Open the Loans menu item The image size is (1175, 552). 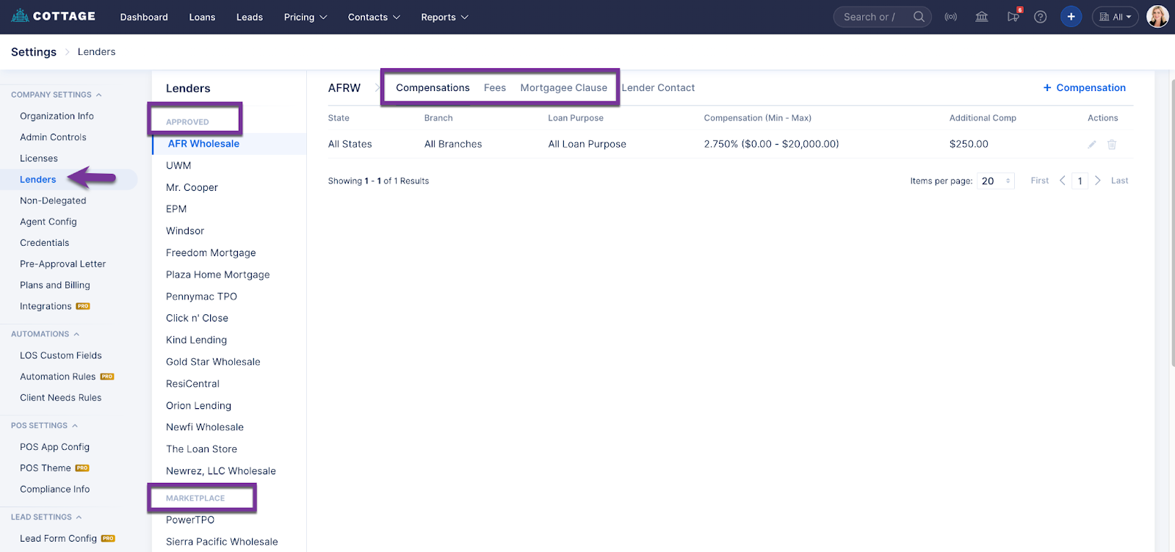coord(202,17)
